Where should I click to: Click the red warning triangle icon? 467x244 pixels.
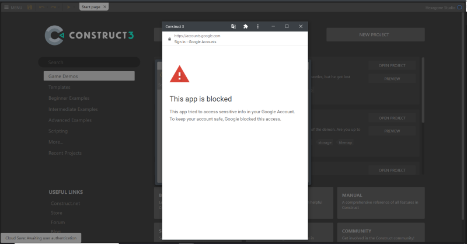(179, 74)
